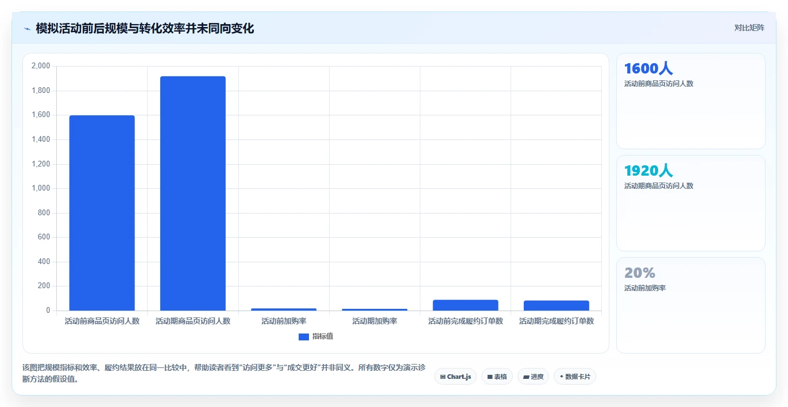Click the 1600人 card value
This screenshot has width=788, height=407.
point(648,69)
